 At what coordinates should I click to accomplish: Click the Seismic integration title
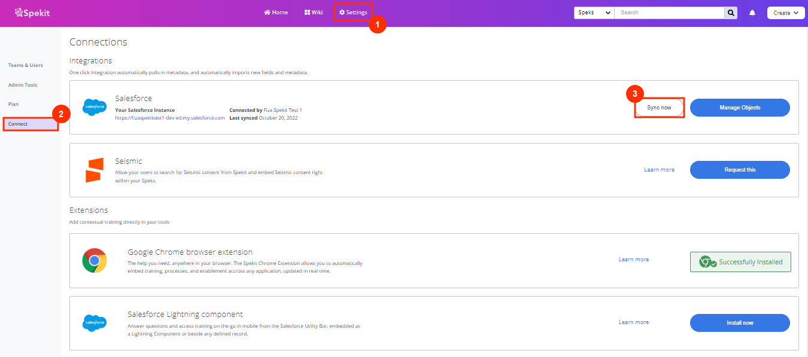128,161
